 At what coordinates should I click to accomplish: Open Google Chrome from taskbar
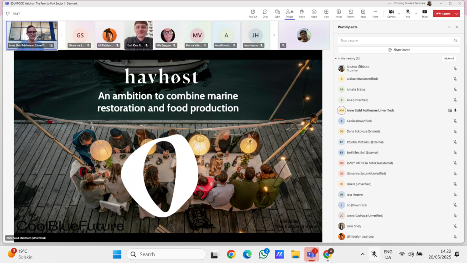pyautogui.click(x=231, y=254)
